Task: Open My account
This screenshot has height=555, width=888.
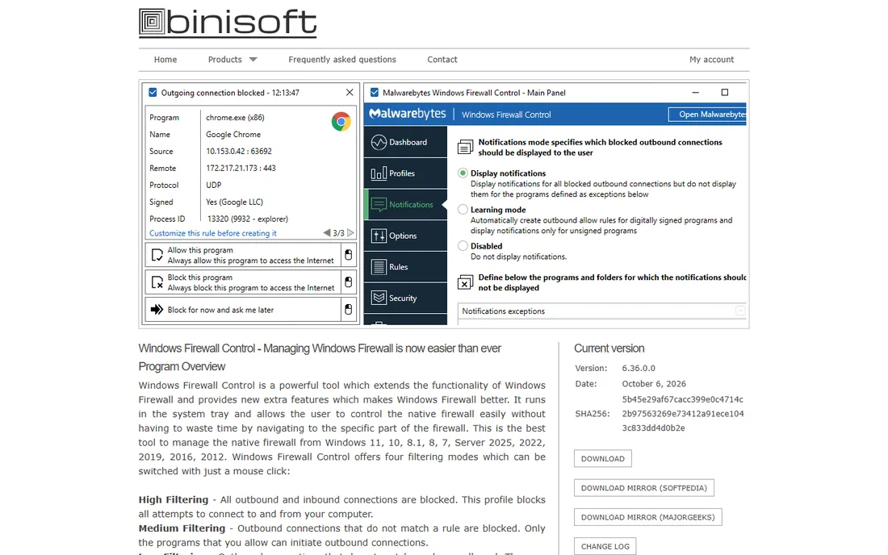Action: 711,60
